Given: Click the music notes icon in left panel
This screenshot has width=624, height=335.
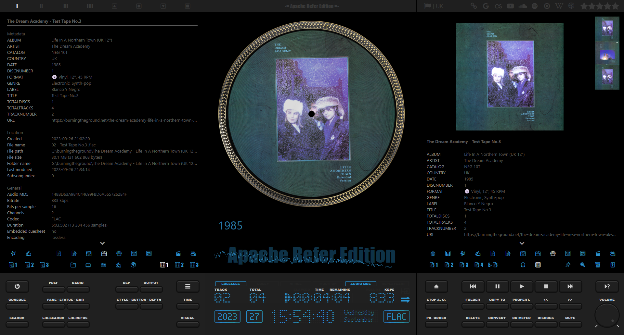Looking at the screenshot, I should pyautogui.click(x=13, y=254).
